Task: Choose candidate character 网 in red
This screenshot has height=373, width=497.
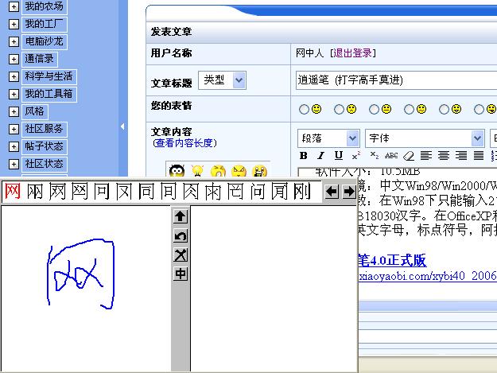Action: pos(13,192)
